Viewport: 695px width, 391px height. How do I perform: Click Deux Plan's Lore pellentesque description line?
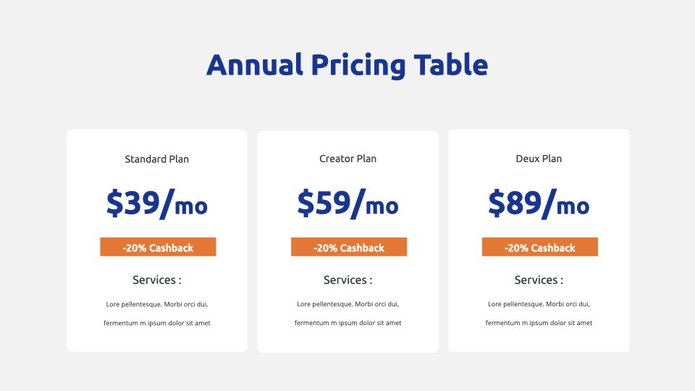pos(539,304)
